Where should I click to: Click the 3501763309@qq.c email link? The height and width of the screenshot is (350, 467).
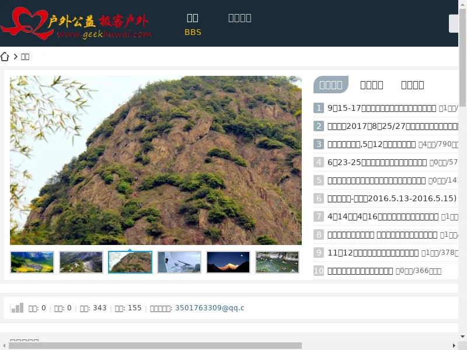pos(210,308)
